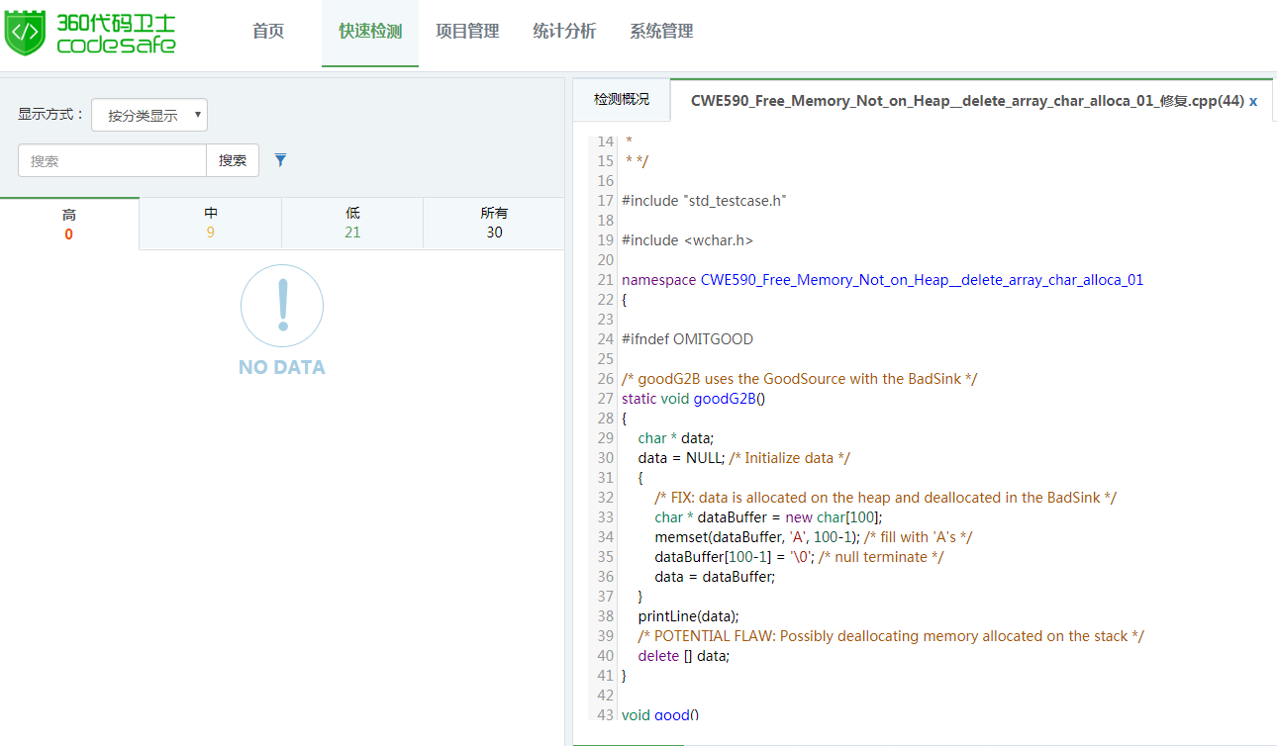Click the 'printLine(data);' line
The width and height of the screenshot is (1277, 746).
(689, 616)
